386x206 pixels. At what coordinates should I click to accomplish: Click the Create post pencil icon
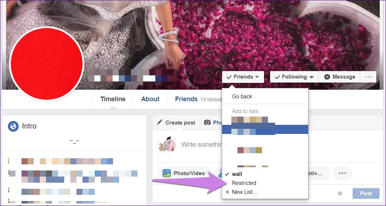tap(160, 122)
